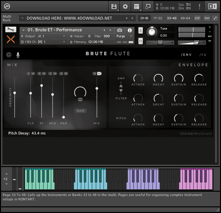
Task: Toggle the Amp-Filter envelope link icon
Action: pos(121,88)
